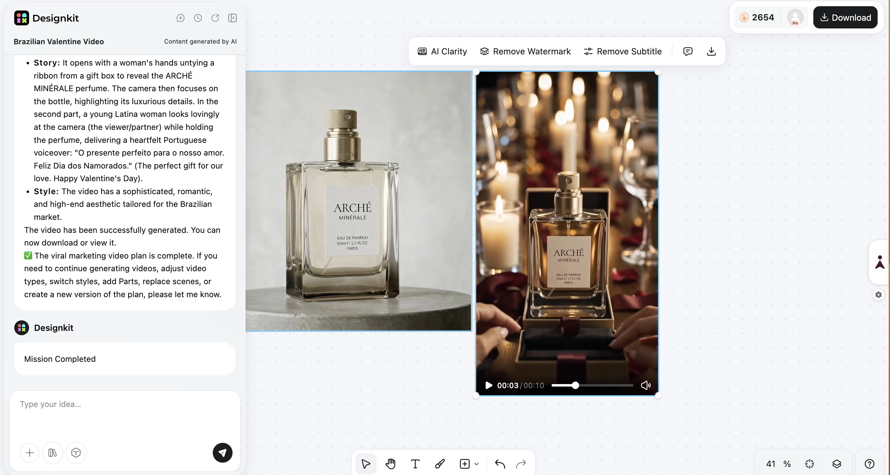Click the AI Clarity tool
The height and width of the screenshot is (475, 890).
click(442, 51)
